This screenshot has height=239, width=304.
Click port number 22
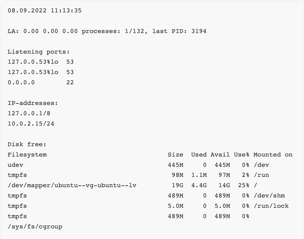70,82
